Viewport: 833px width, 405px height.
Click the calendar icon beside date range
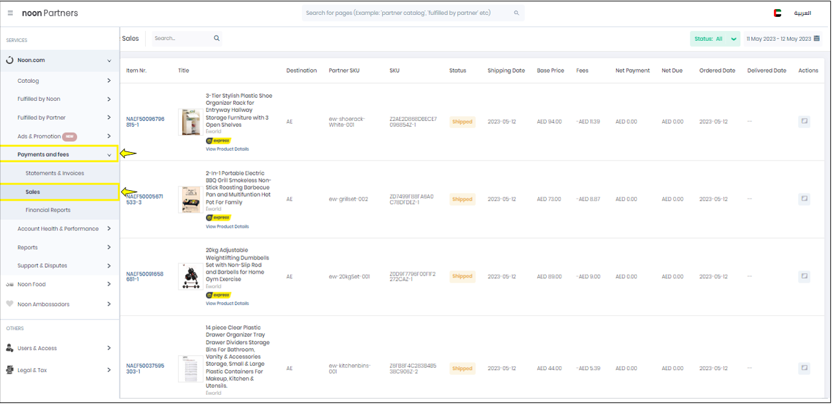(817, 39)
